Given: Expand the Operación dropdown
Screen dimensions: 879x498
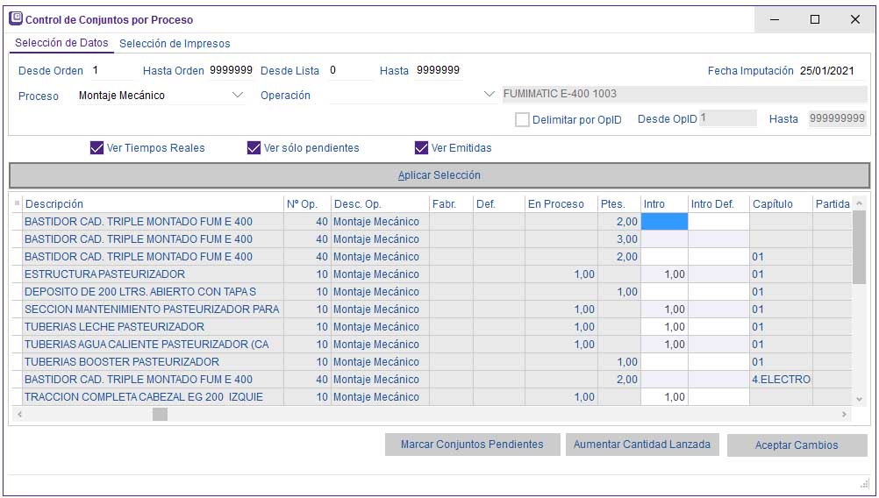Looking at the screenshot, I should point(489,96).
